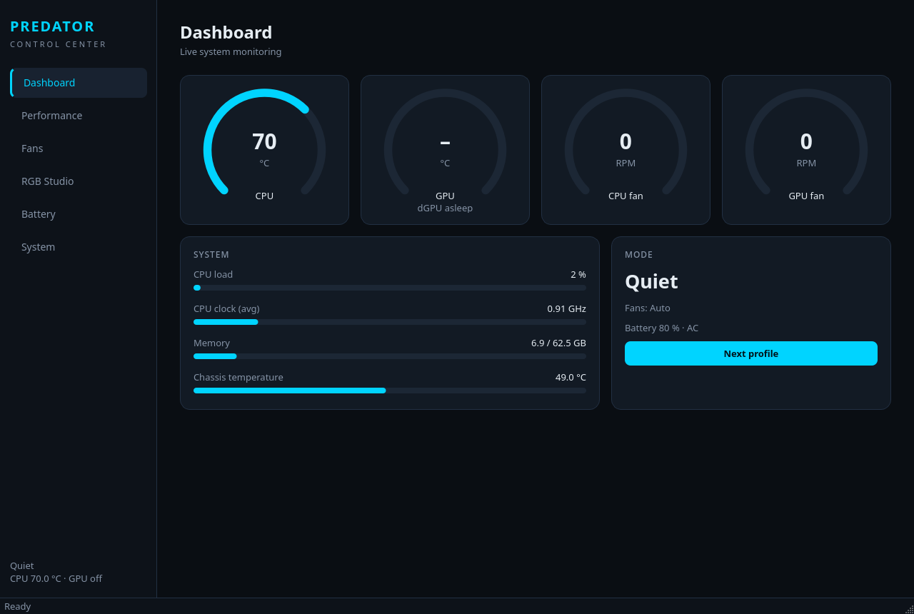Click the '0.91 GHz' value

click(567, 309)
